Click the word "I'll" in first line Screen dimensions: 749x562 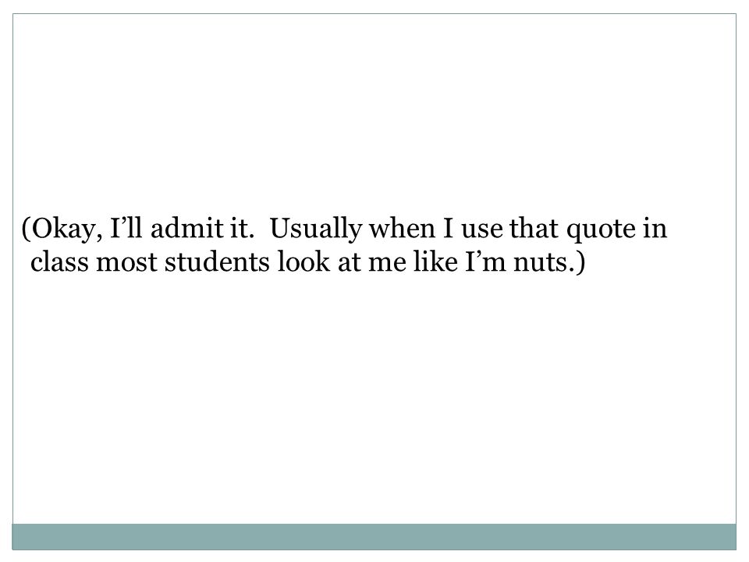[126, 228]
